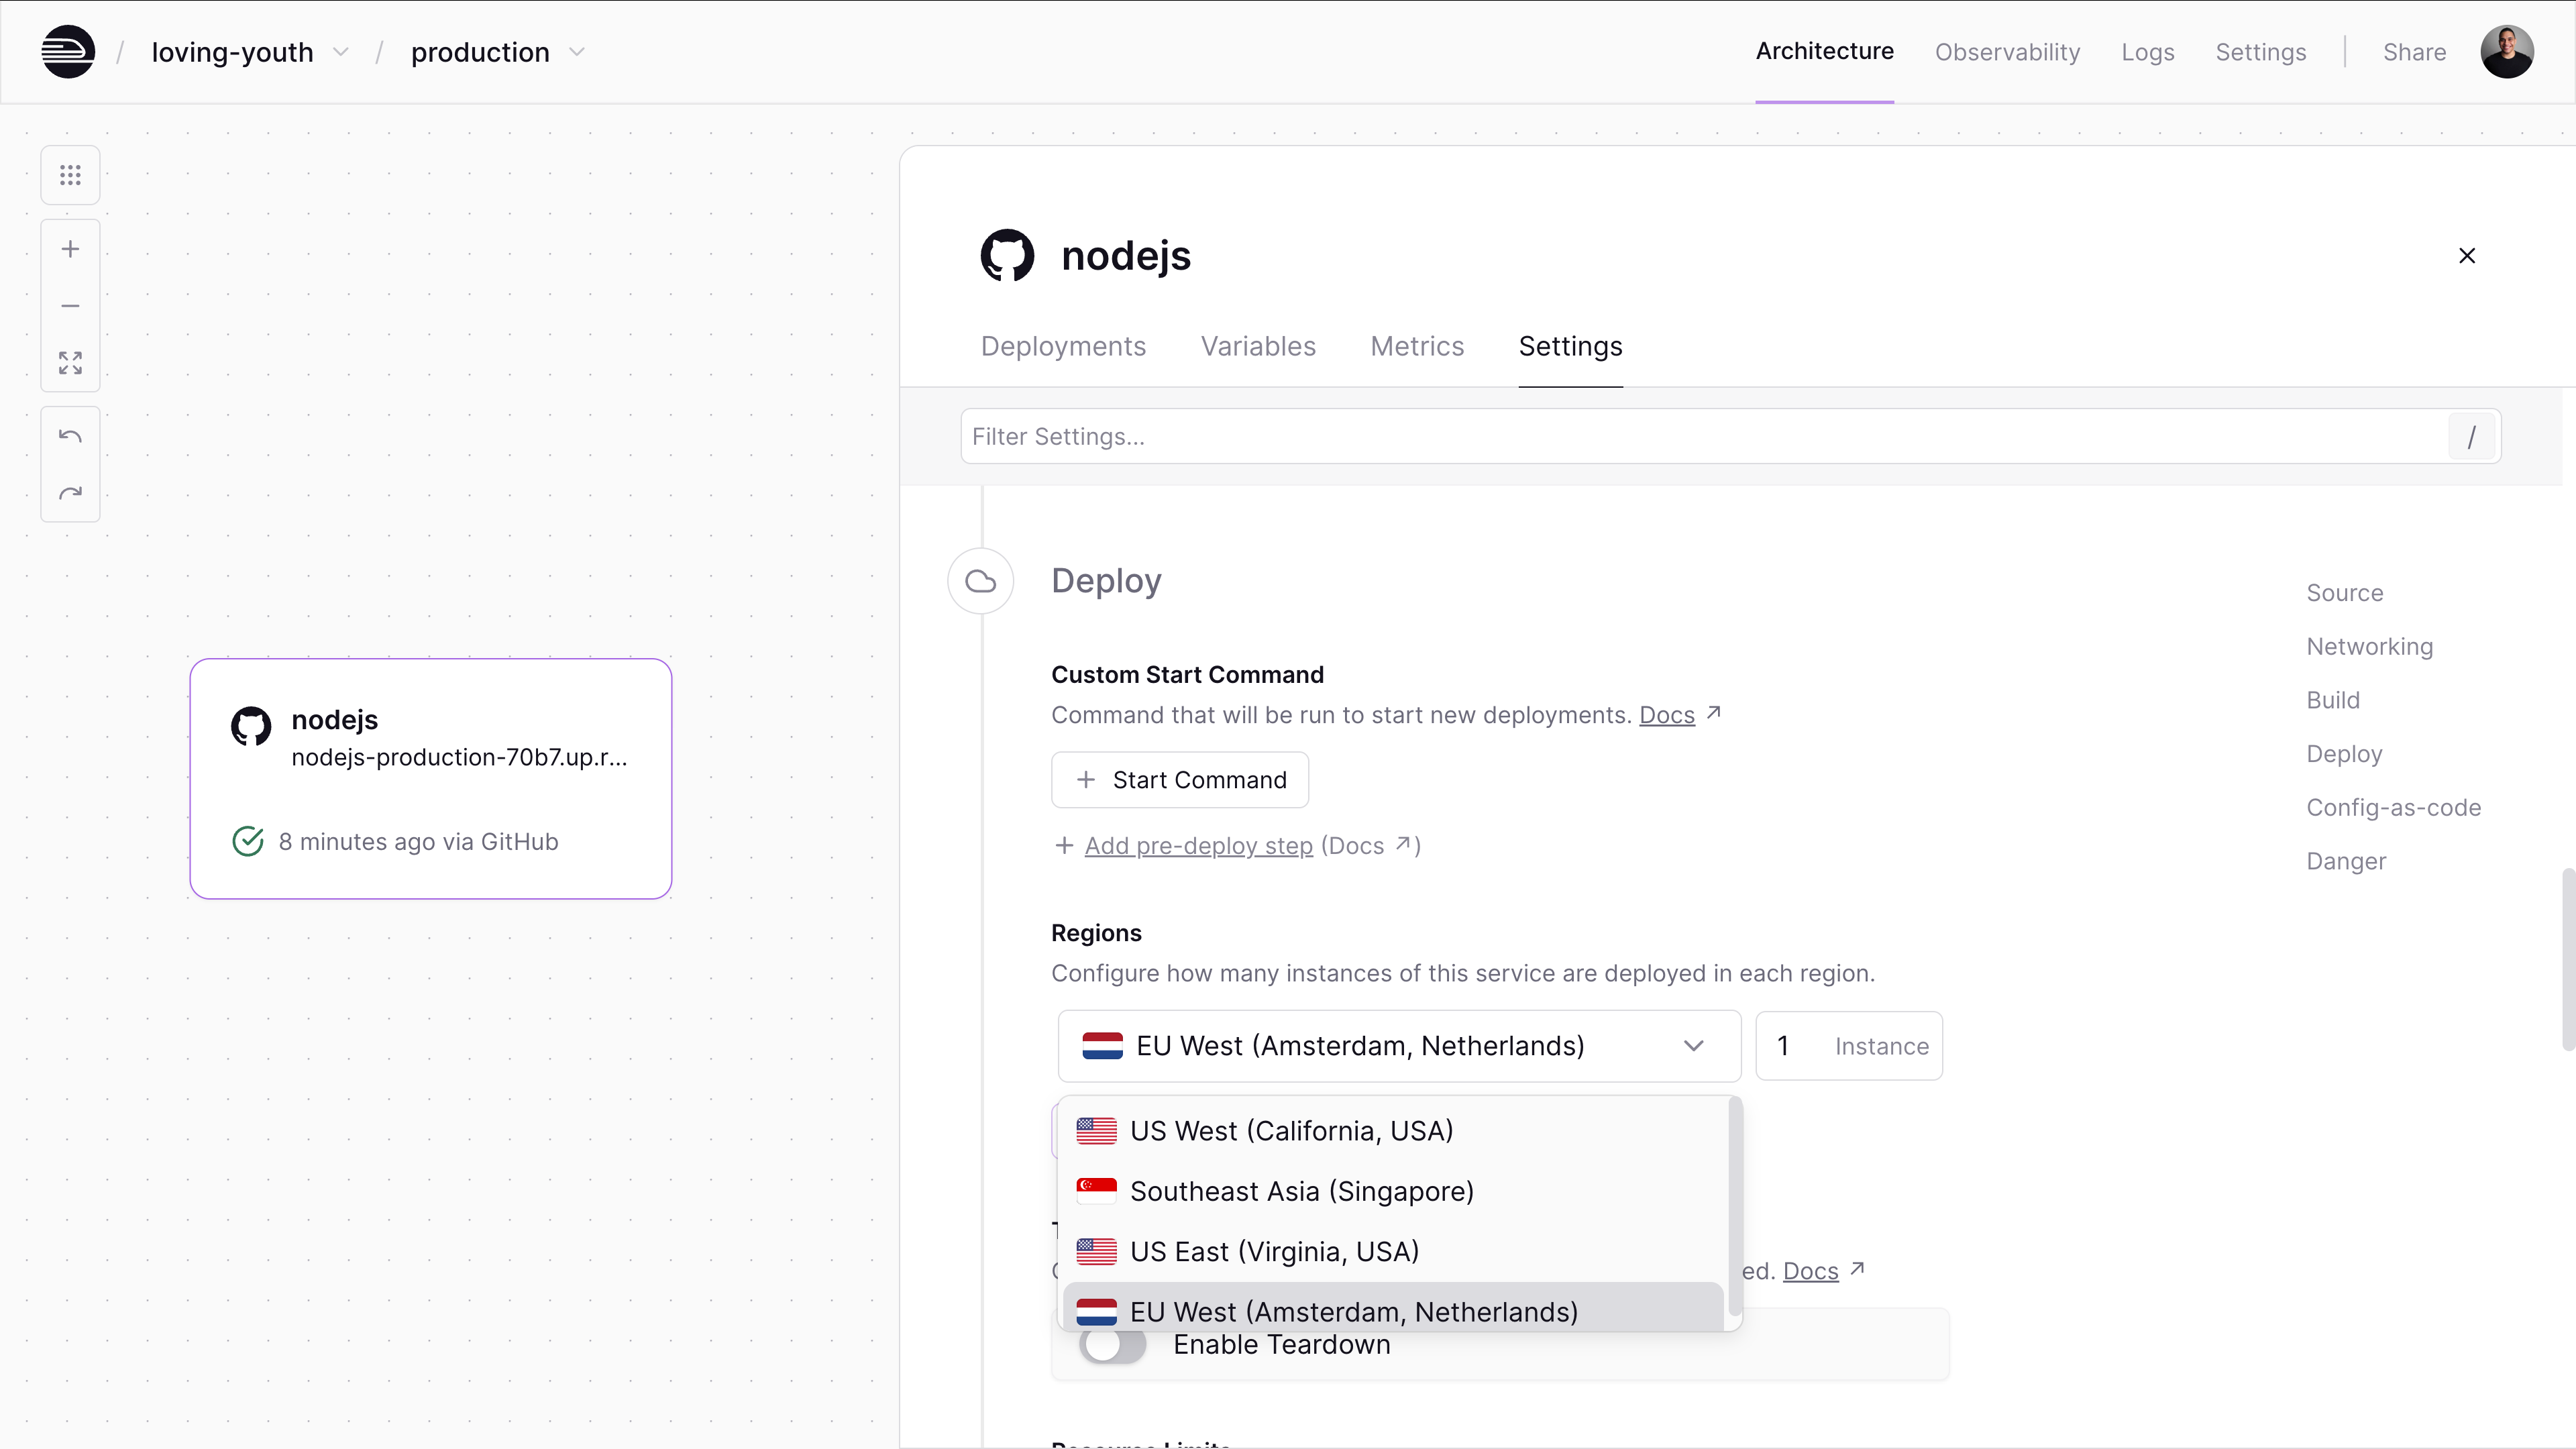Select EU West (Amsterdam, Netherlands) option in list
2576x1449 pixels.
pyautogui.click(x=1394, y=1308)
